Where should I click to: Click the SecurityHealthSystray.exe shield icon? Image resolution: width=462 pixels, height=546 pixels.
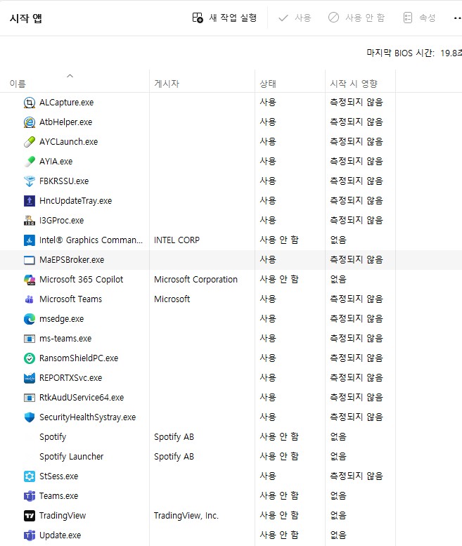[x=30, y=417]
